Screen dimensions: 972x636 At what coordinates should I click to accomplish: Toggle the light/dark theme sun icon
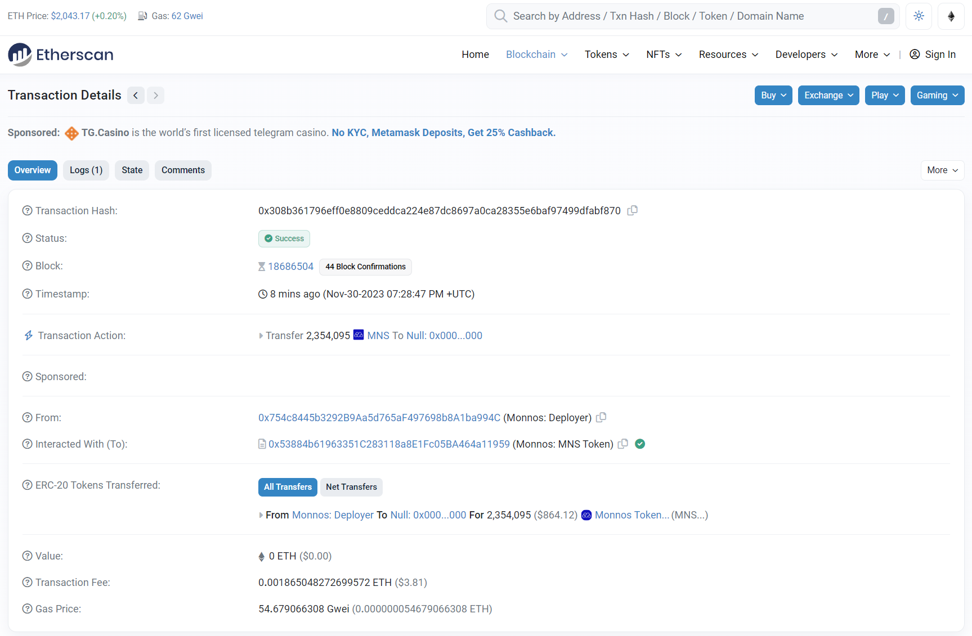point(919,16)
